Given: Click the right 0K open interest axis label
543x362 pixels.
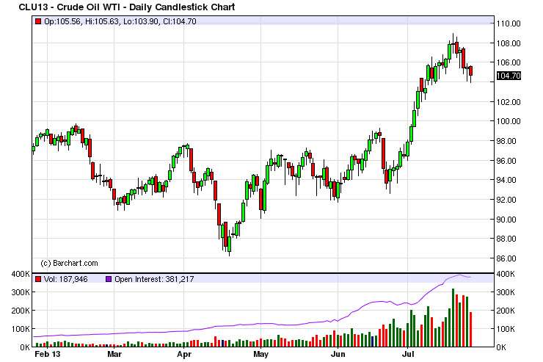Looking at the screenshot, I should (x=501, y=347).
